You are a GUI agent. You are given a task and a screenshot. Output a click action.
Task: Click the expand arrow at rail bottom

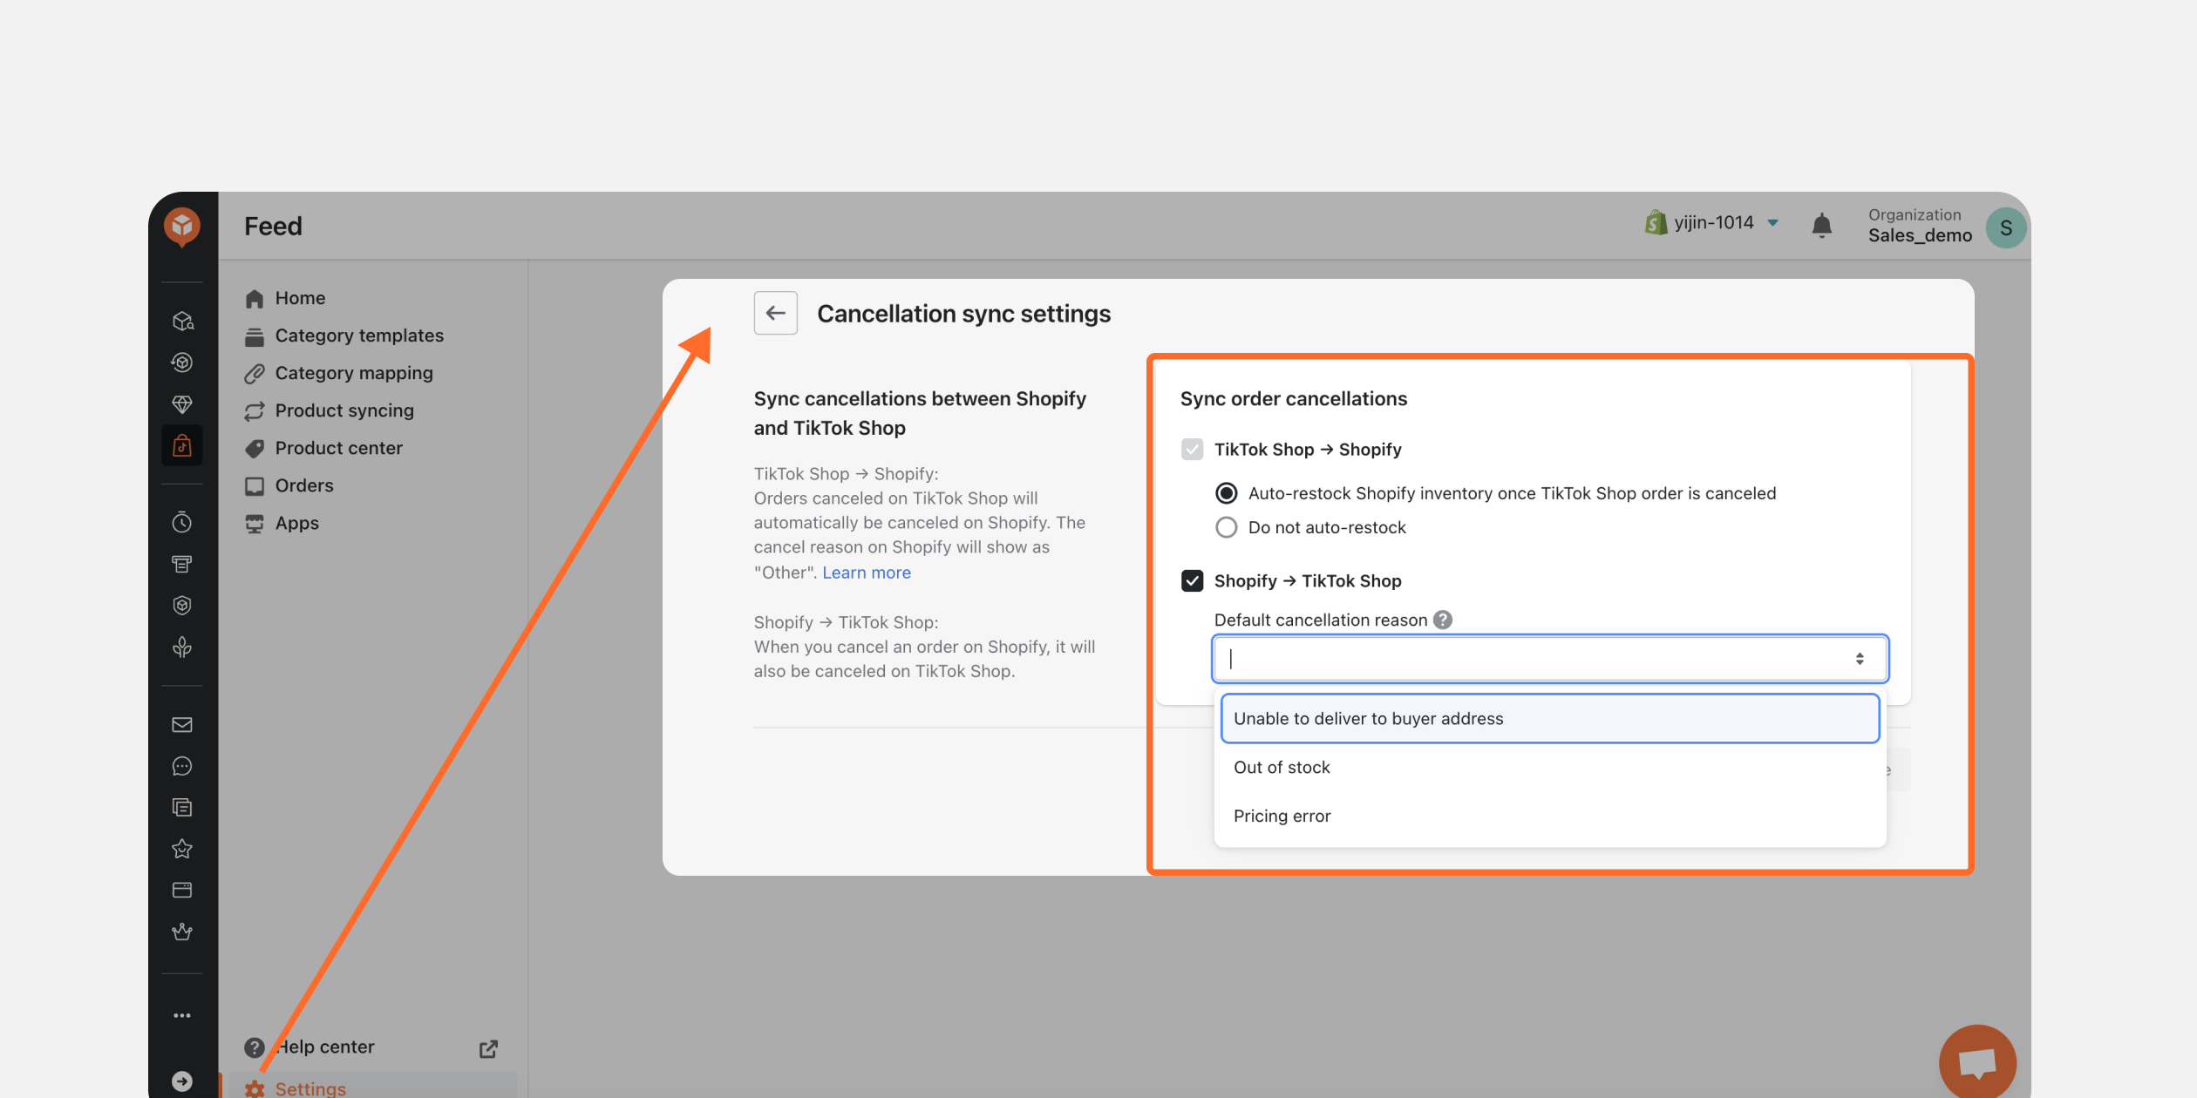(x=182, y=1081)
